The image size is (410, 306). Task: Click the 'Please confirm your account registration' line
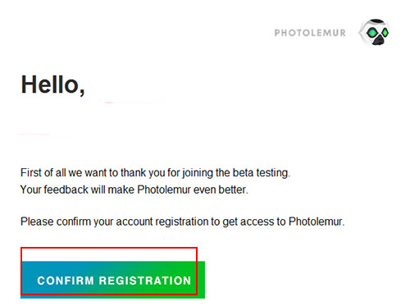click(x=182, y=222)
